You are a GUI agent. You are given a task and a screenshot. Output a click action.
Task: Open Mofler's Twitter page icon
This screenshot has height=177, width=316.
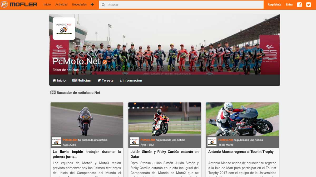pyautogui.click(x=309, y=4)
